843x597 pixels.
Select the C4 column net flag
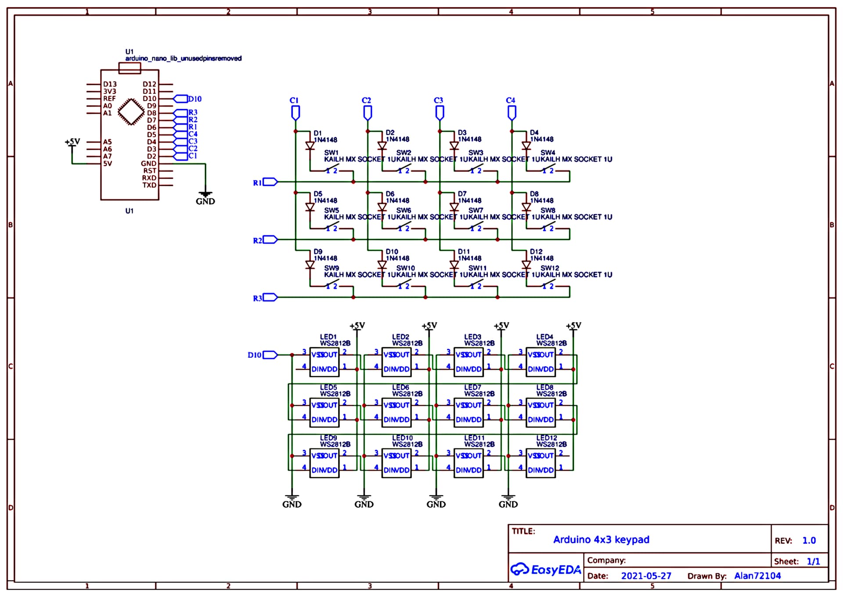(511, 113)
